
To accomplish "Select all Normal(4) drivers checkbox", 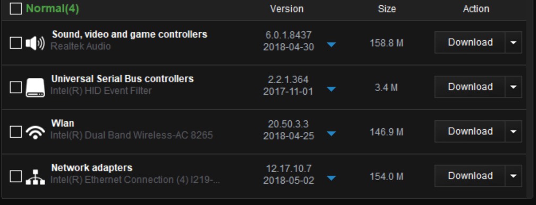I will click(x=16, y=8).
